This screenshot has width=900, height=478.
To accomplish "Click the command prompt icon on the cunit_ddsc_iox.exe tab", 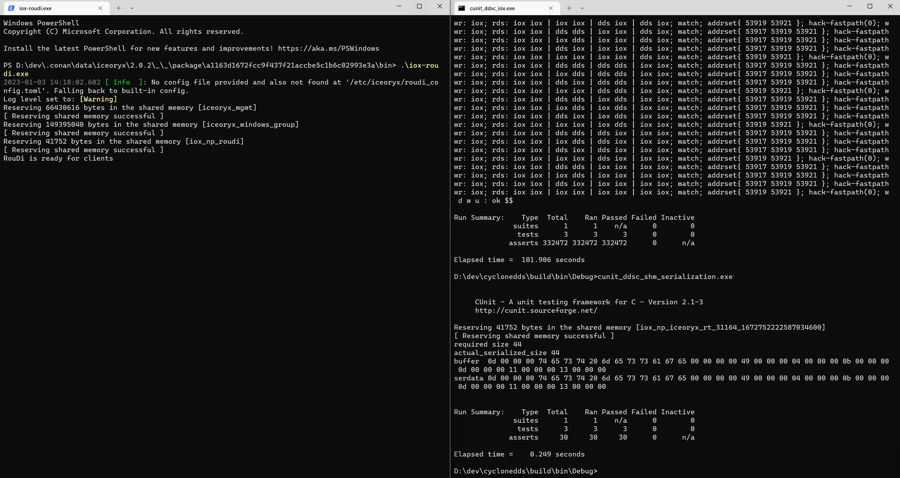I will pos(462,8).
